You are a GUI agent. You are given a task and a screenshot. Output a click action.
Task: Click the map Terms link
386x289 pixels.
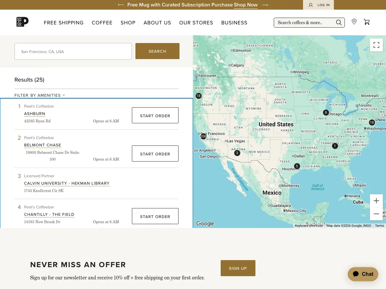tap(380, 226)
